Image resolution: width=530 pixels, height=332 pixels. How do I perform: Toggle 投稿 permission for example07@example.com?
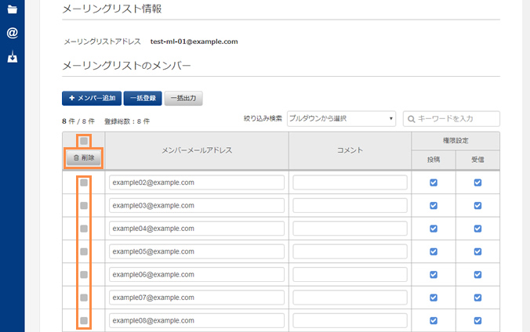coord(434,298)
